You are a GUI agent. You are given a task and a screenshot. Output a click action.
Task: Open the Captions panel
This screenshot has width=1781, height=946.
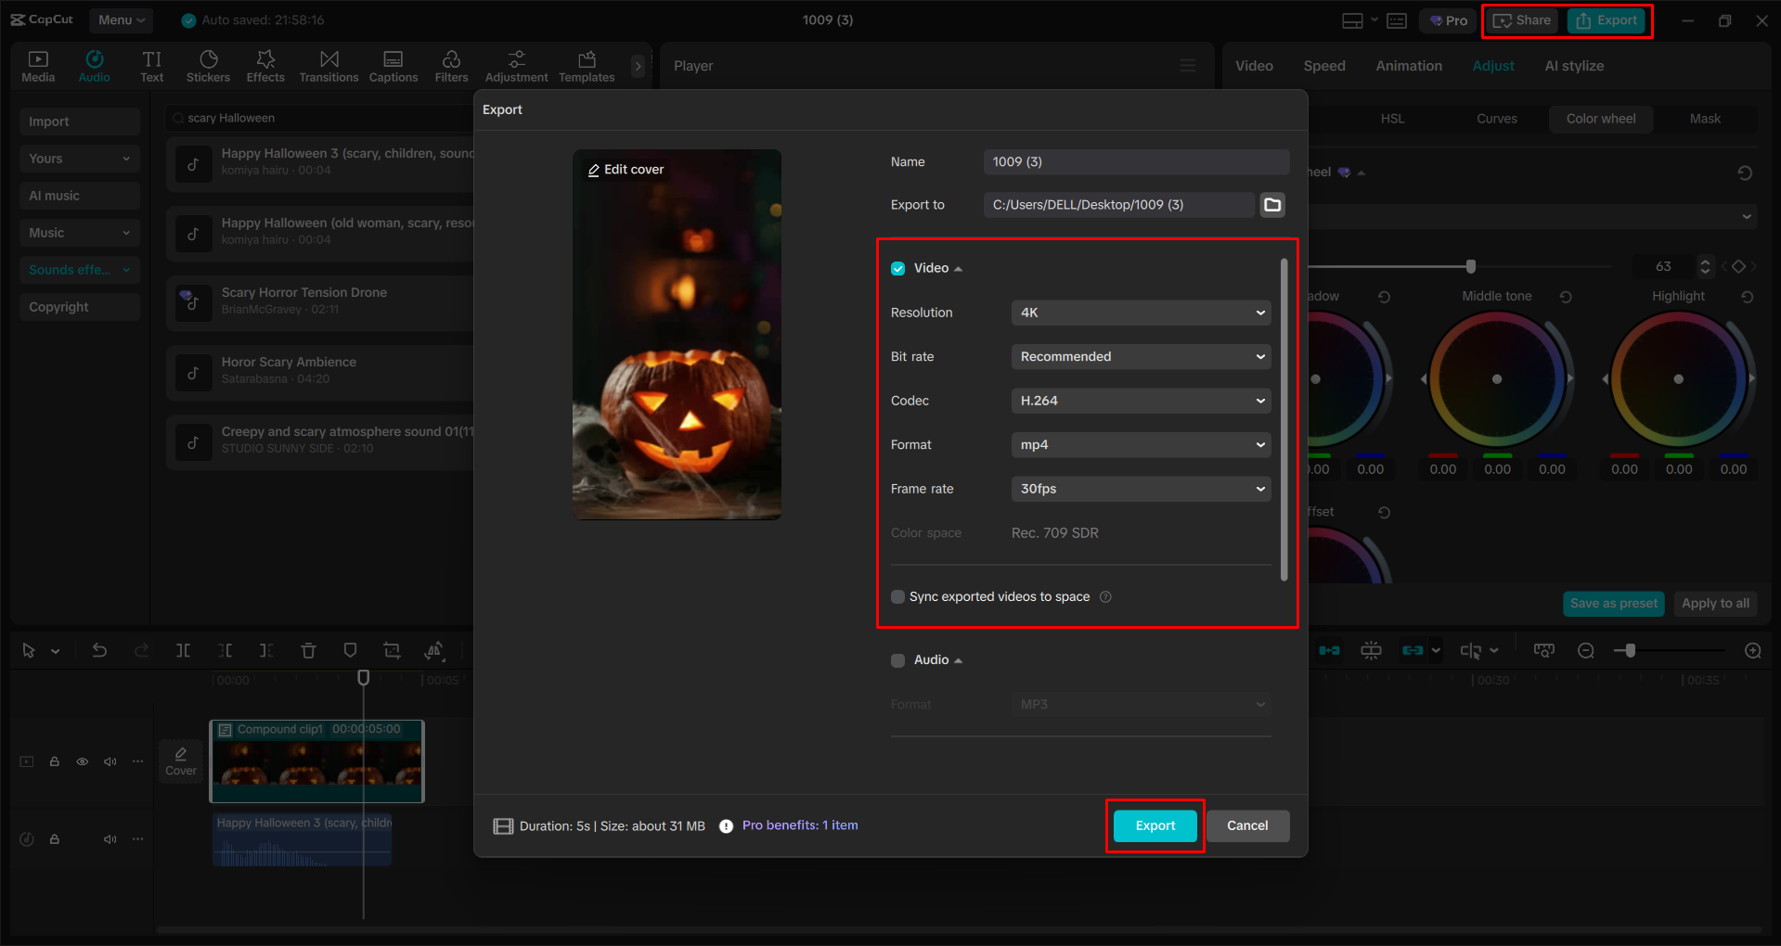tap(393, 65)
